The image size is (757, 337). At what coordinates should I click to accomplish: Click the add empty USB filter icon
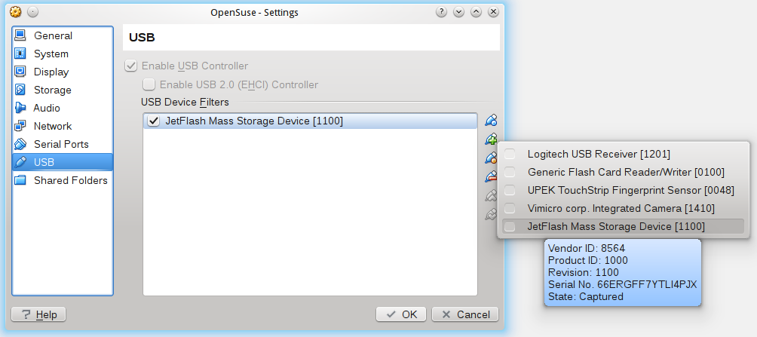tap(491, 121)
